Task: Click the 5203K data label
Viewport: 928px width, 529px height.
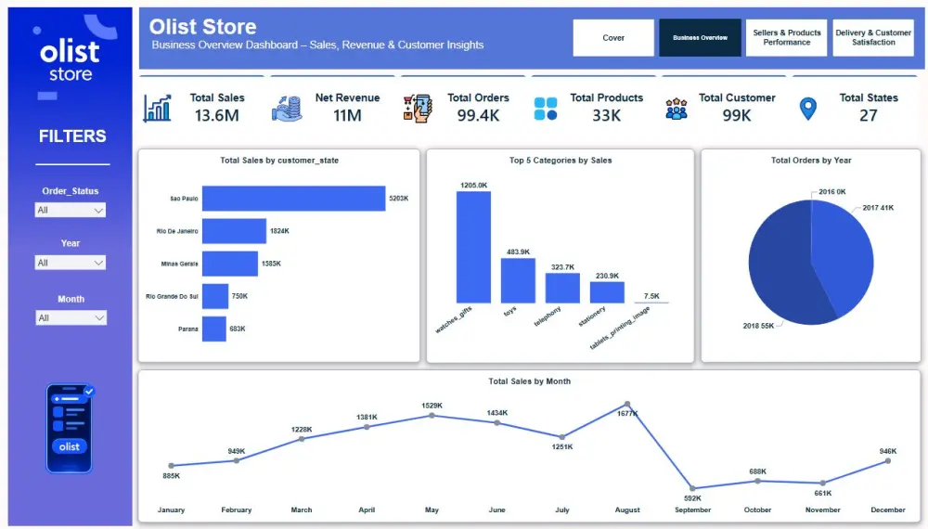Action: pos(399,199)
